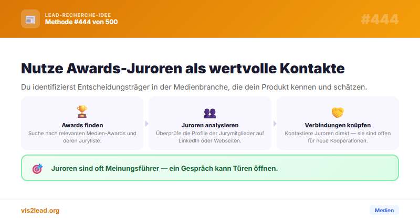Click the text Methode #444 von 500
Viewport: 420px width, 220px height.
pyautogui.click(x=81, y=22)
